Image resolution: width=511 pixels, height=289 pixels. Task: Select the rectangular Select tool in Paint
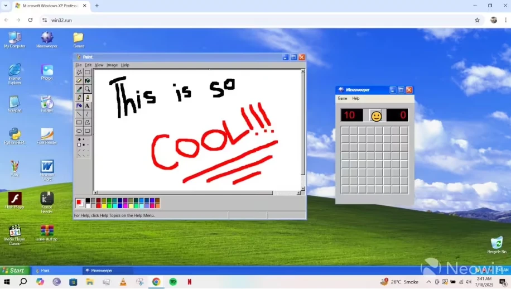click(x=88, y=72)
